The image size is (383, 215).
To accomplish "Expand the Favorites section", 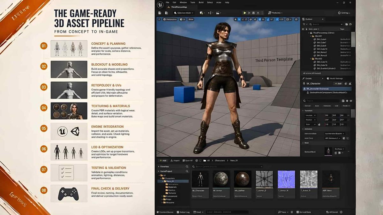I will click(159, 167).
